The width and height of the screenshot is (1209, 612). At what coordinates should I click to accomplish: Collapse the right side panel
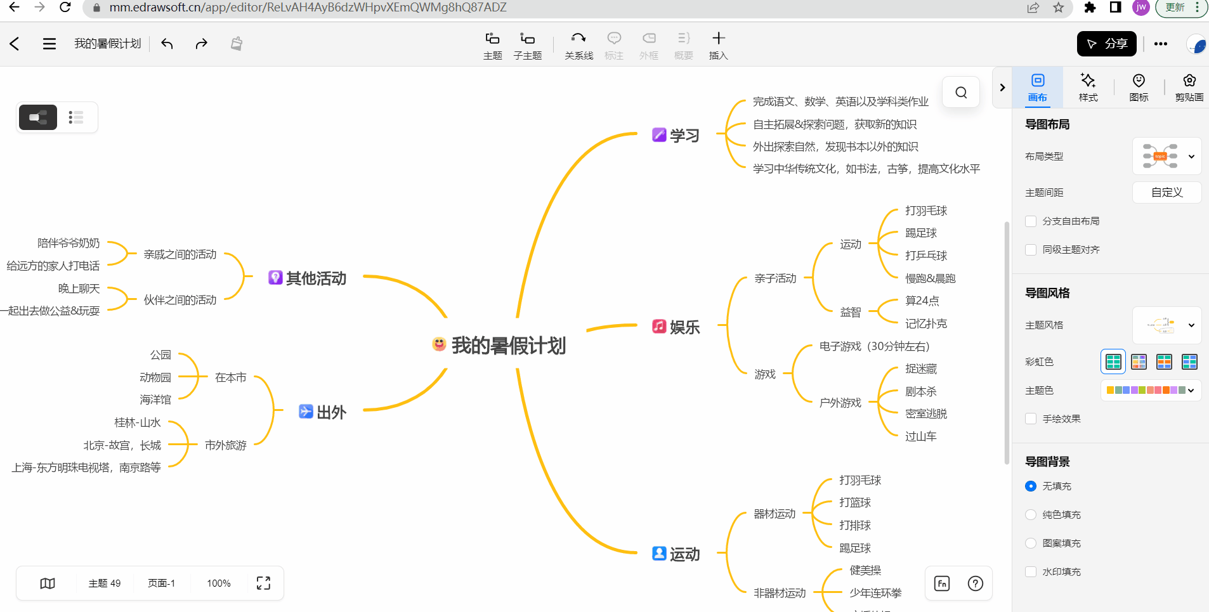click(1002, 88)
